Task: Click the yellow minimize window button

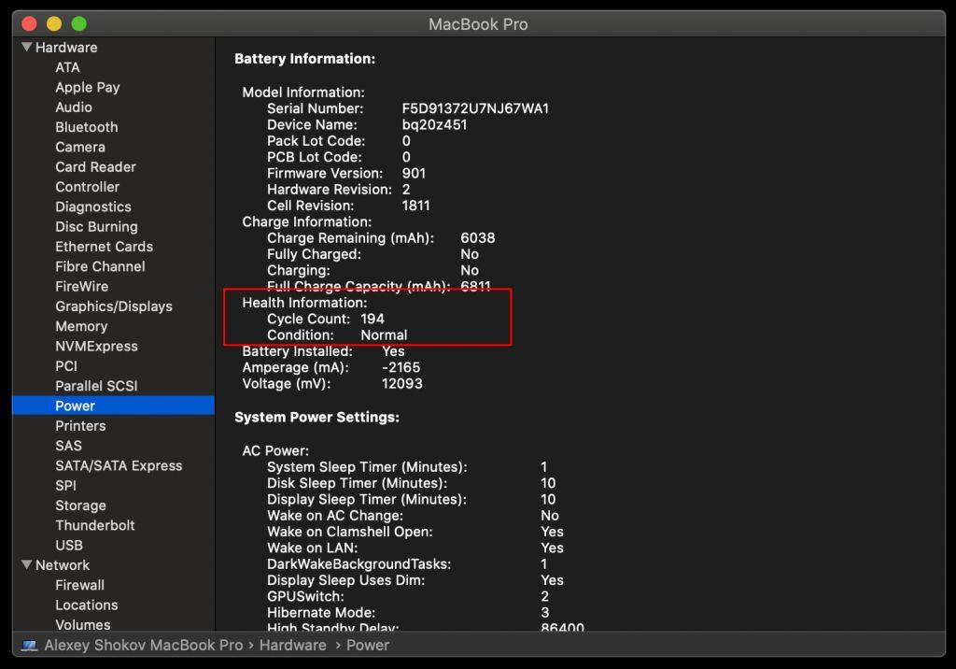Action: click(x=54, y=23)
